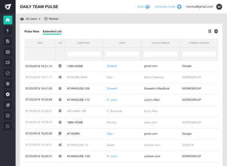Click the upgrade plan arrow icon
227x166 pixels.
179,7
